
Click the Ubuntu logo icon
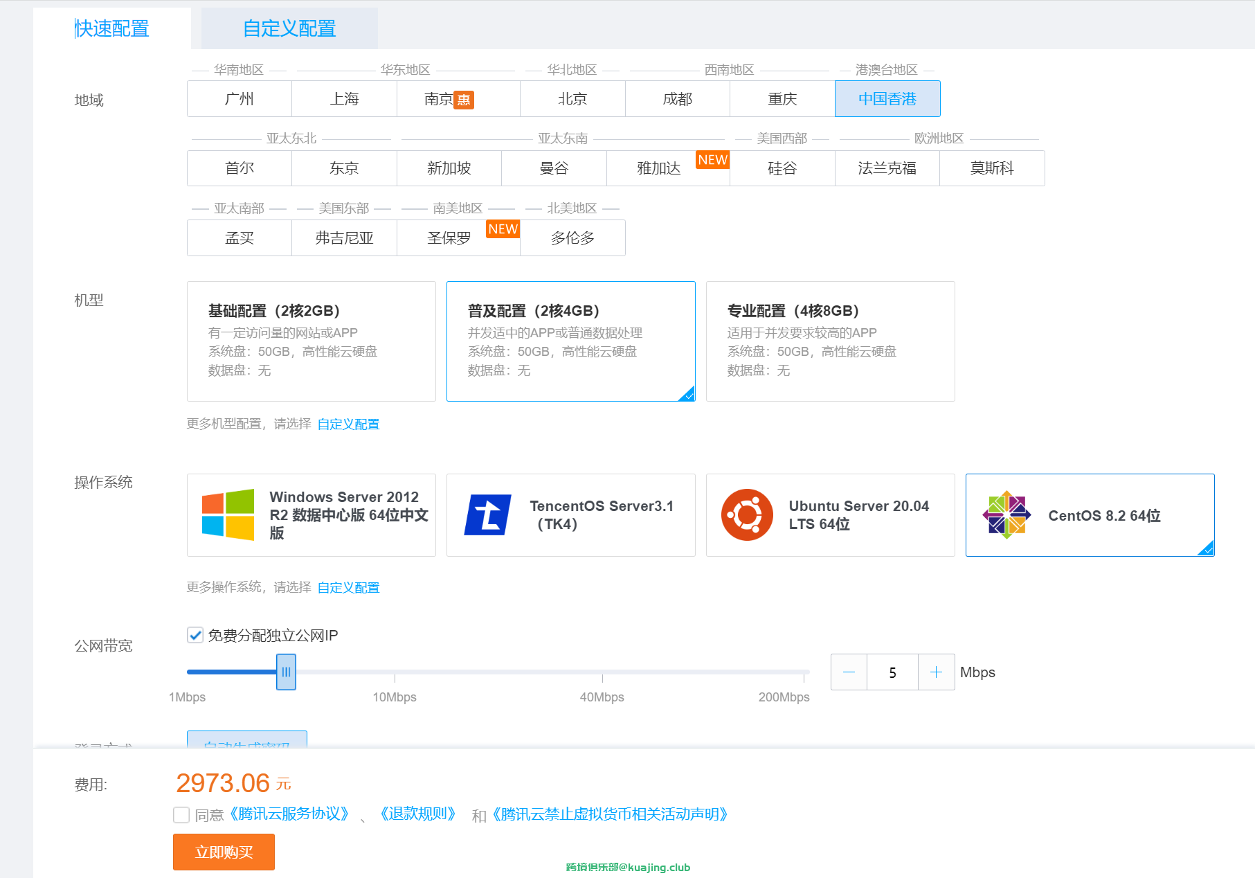(747, 515)
